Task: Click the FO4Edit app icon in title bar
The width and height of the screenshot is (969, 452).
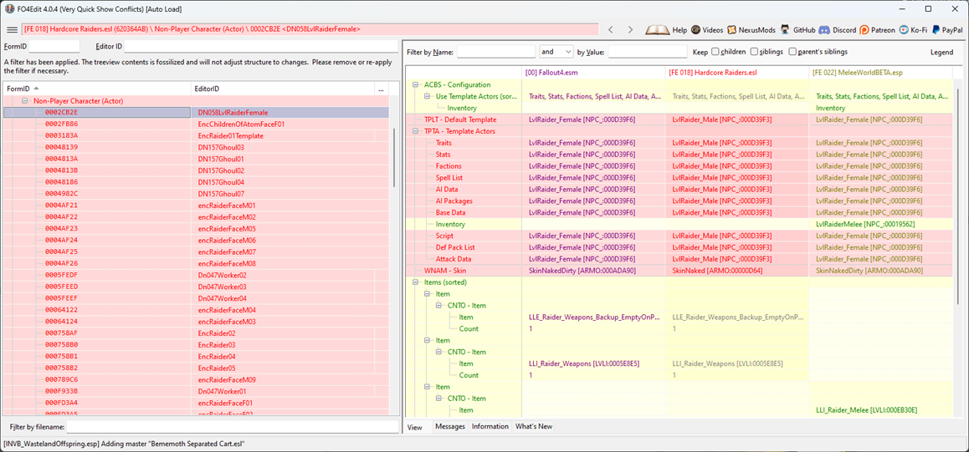Action: point(9,9)
